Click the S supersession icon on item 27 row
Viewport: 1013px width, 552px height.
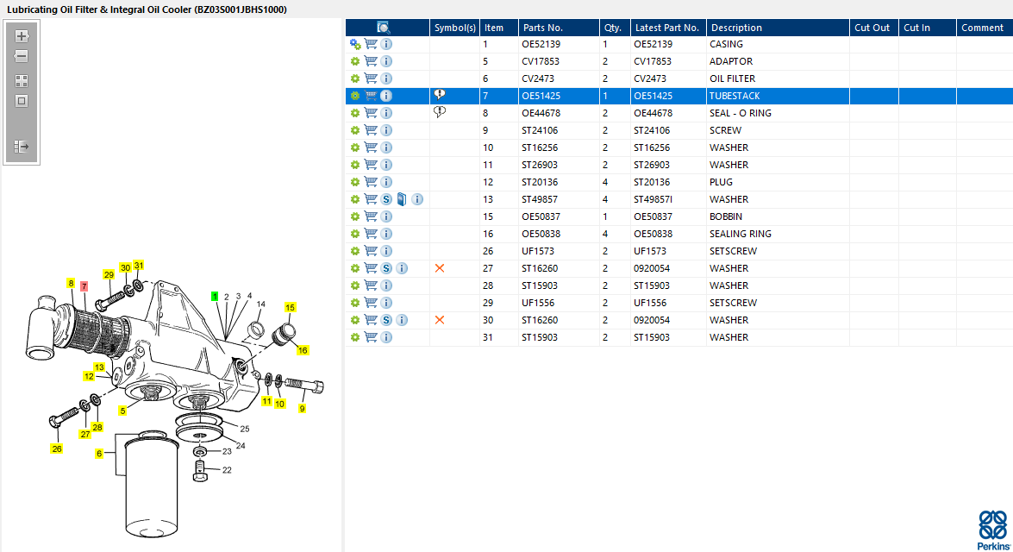click(x=386, y=268)
